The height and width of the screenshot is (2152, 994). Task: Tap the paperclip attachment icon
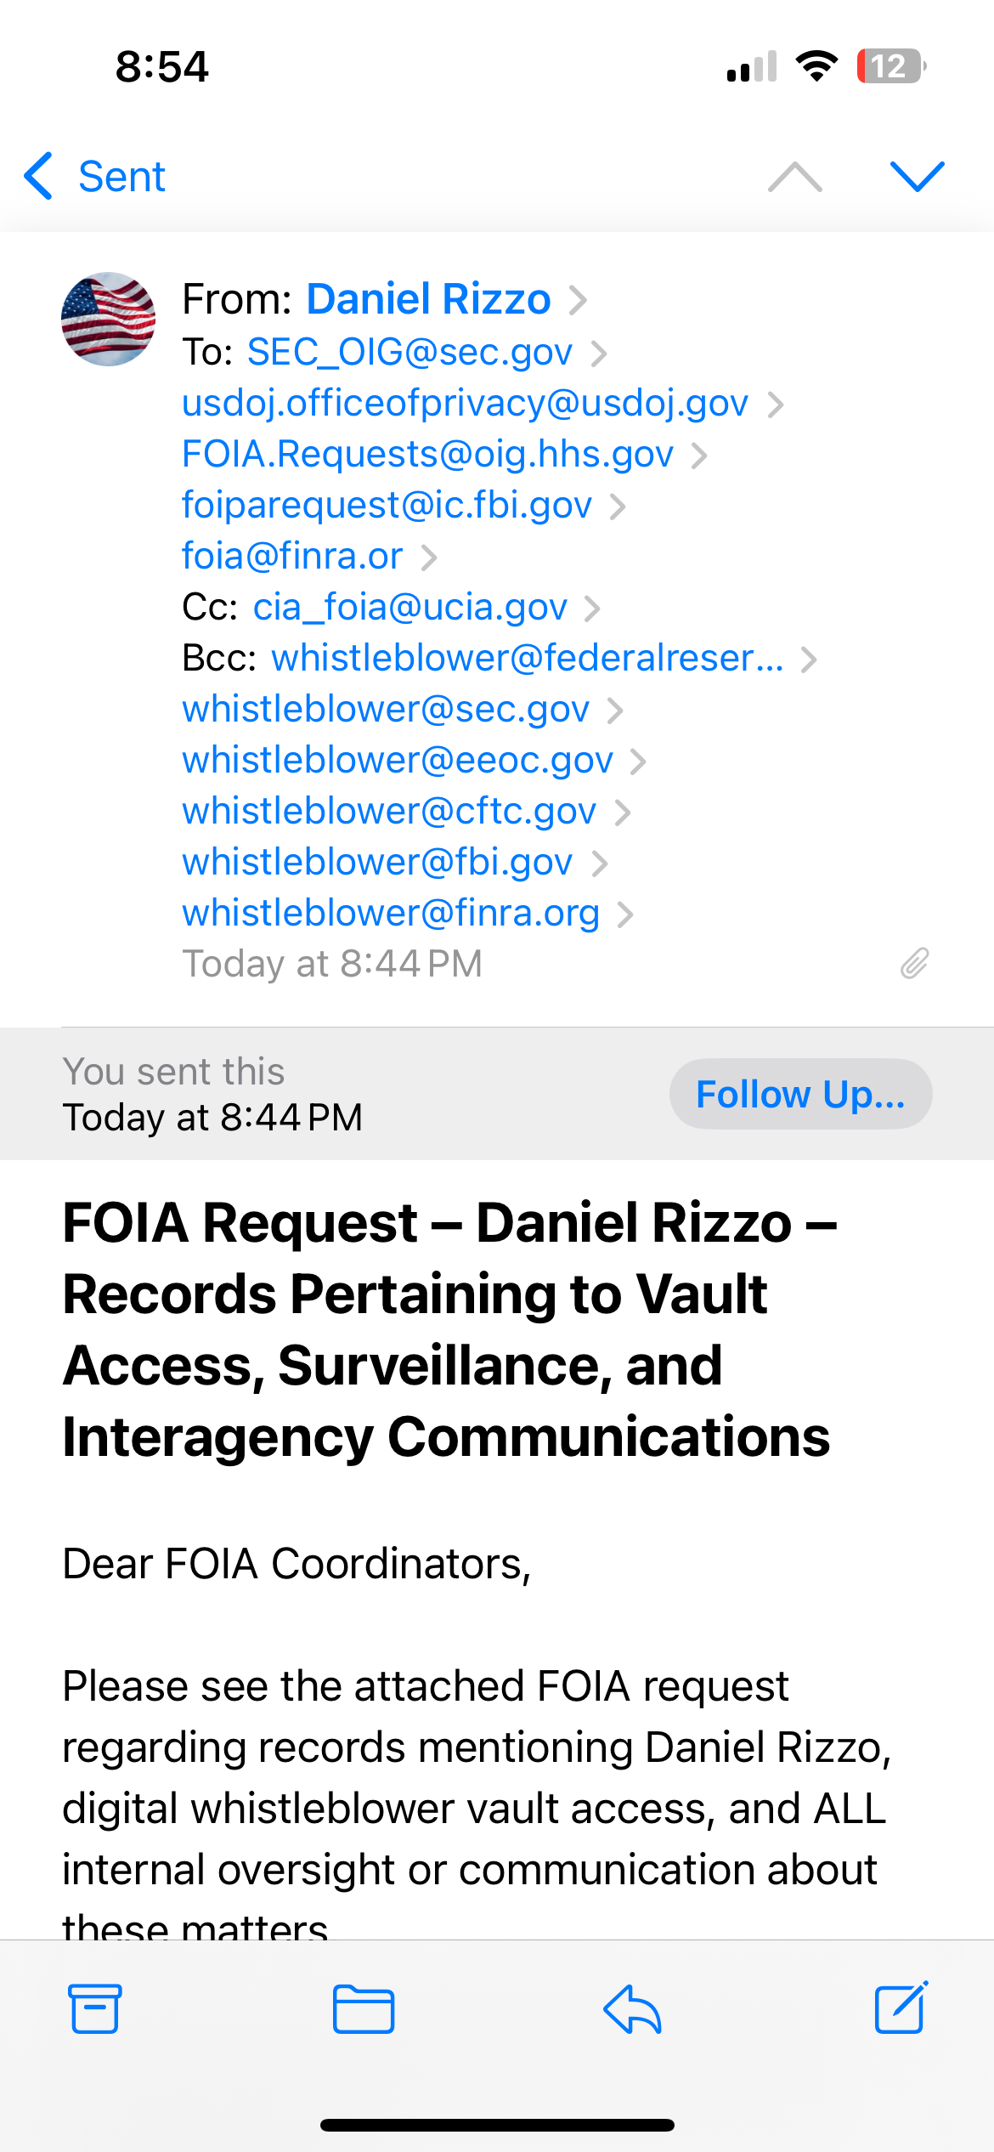[915, 964]
